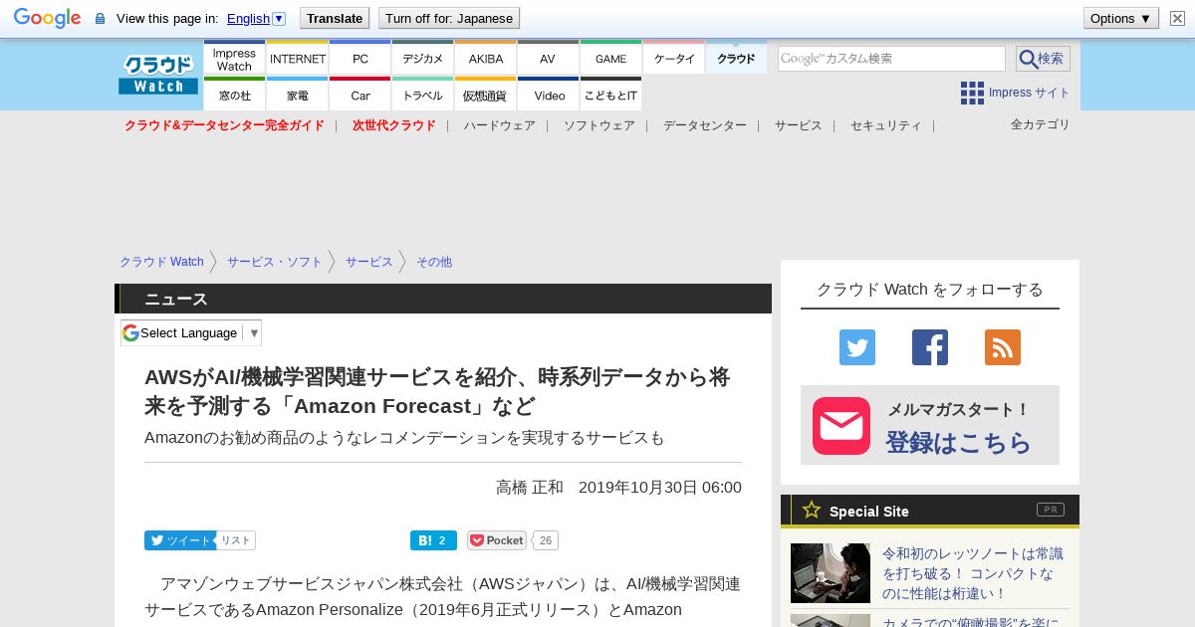The width and height of the screenshot is (1195, 627).
Task: Open the ケータイ tab
Action: coord(674,58)
